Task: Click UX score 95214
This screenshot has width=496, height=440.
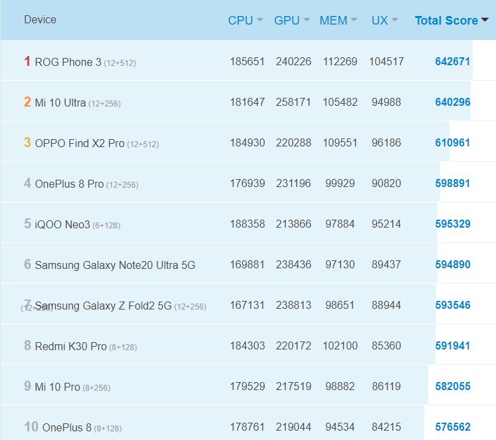Action: [386, 224]
